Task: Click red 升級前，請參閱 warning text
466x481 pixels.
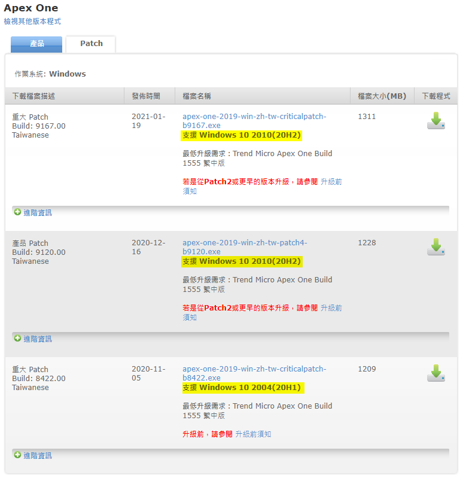Action: click(x=208, y=434)
